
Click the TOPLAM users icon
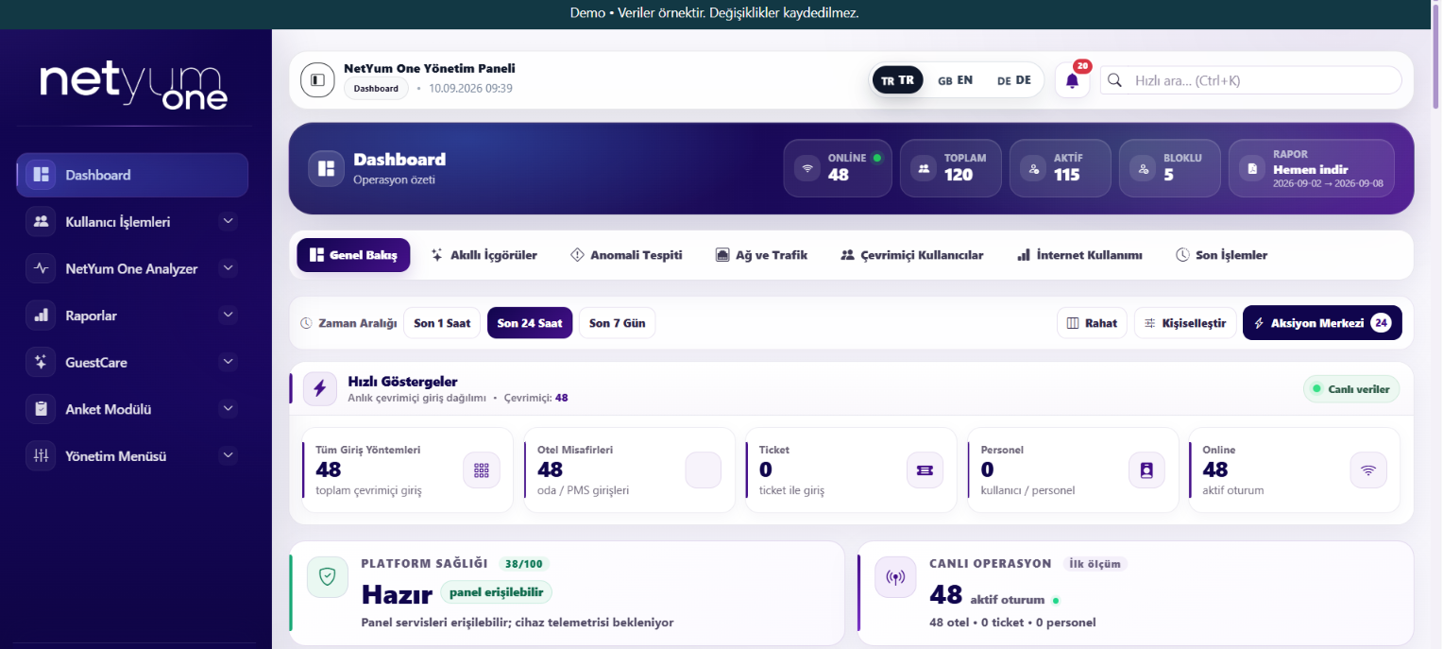[923, 168]
